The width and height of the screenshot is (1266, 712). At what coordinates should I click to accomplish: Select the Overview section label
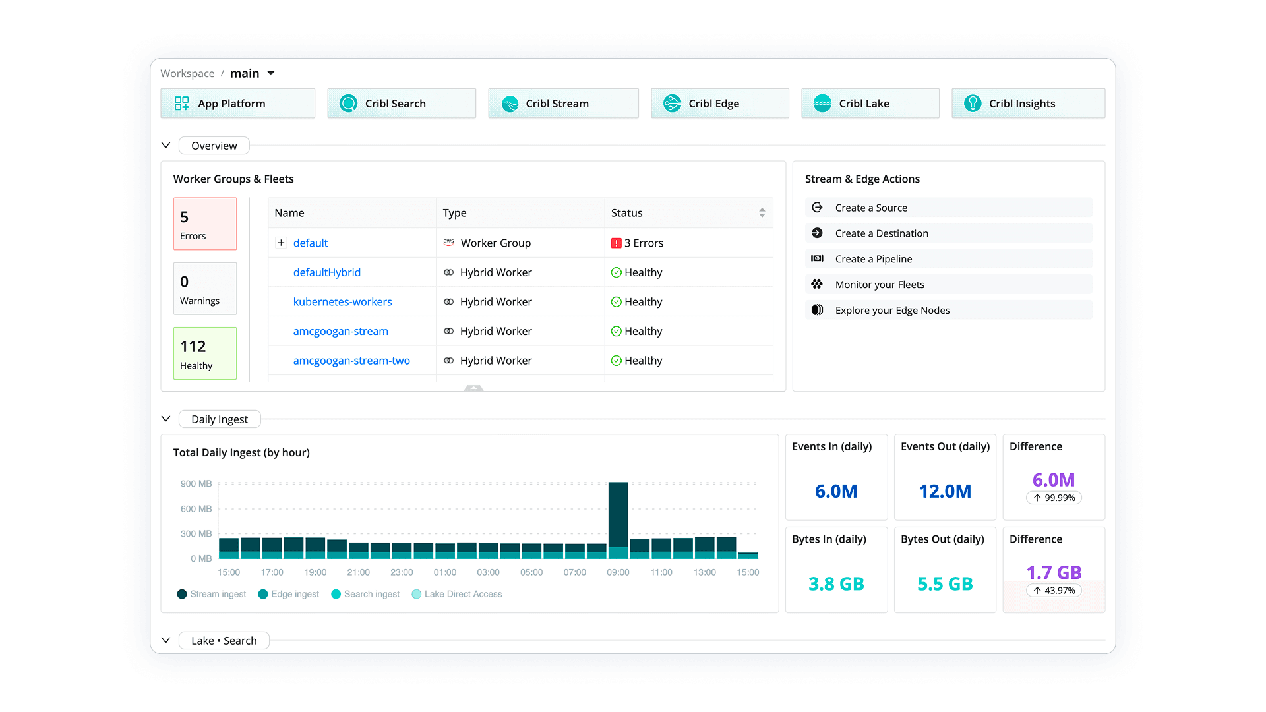(214, 146)
